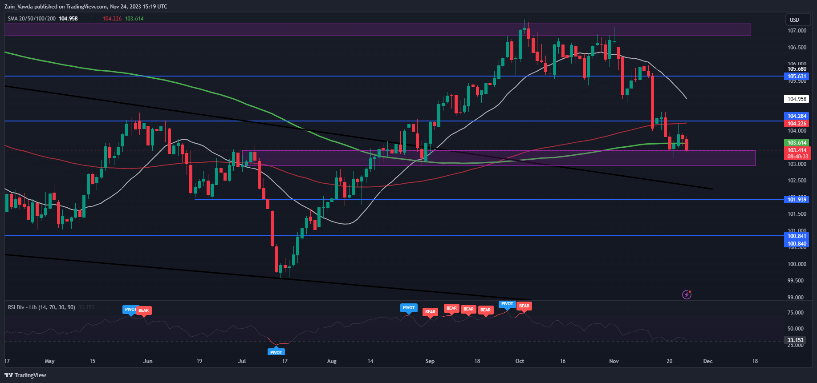Click the publisher text Zain_Vawda at top
The width and height of the screenshot is (817, 383).
coord(19,7)
